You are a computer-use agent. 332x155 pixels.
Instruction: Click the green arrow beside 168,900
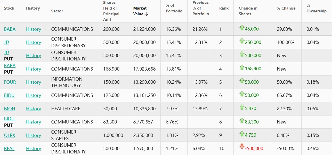click(x=242, y=67)
